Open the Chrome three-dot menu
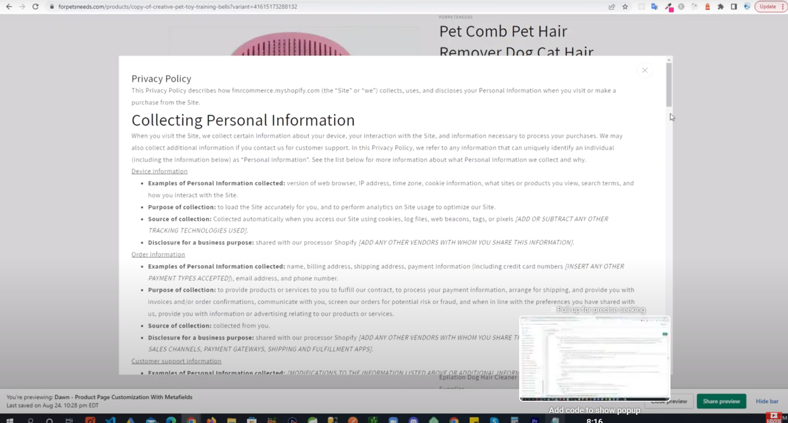The image size is (788, 423). tap(783, 7)
